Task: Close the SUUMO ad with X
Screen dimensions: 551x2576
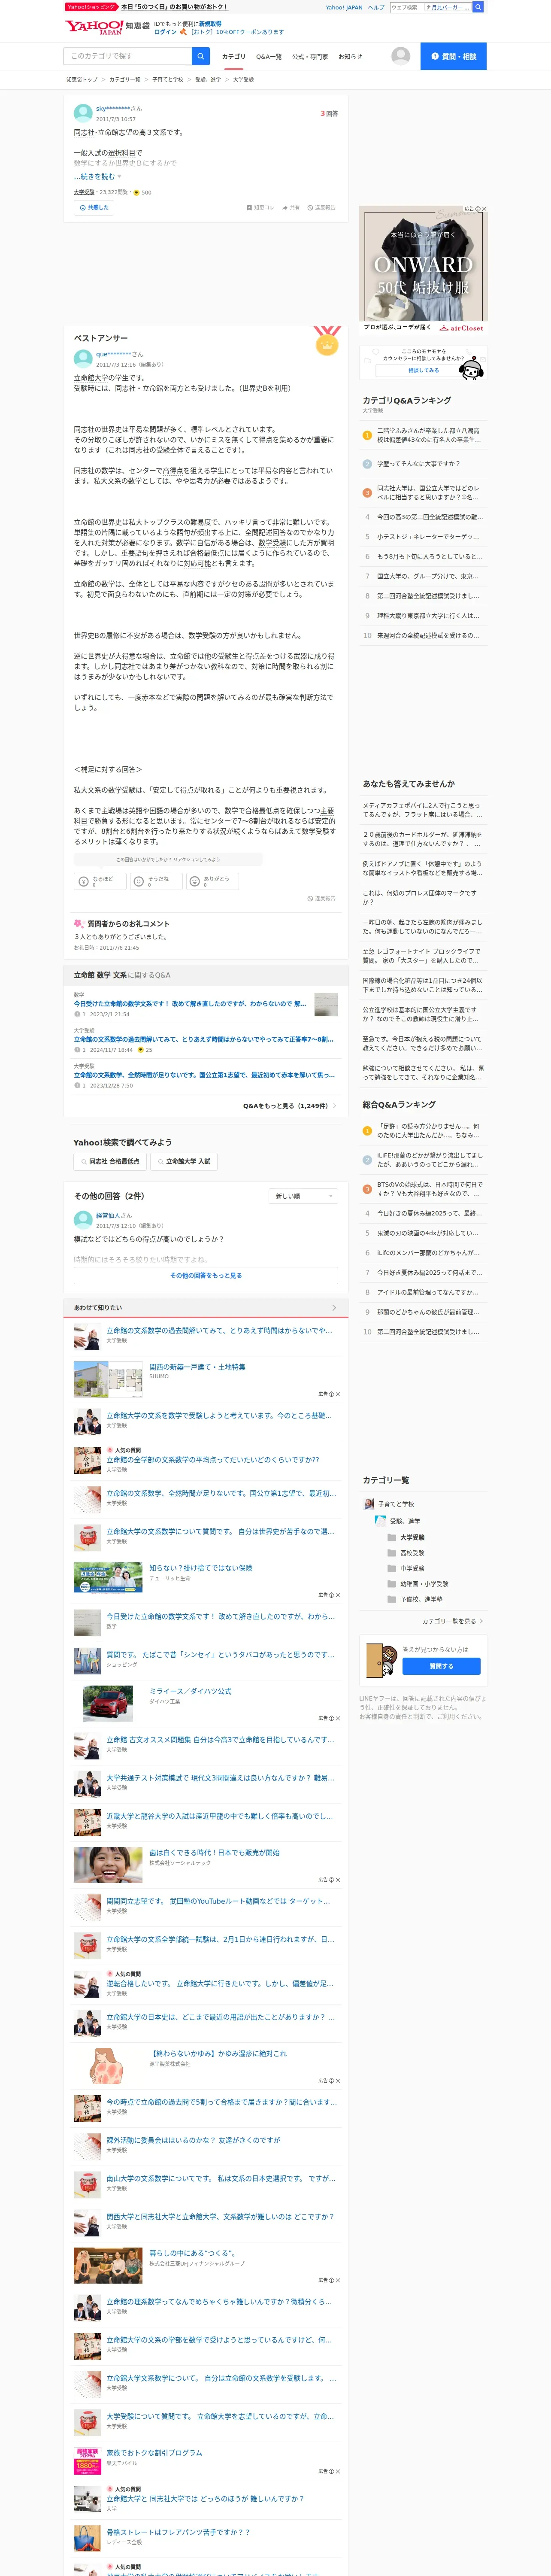Action: click(338, 1394)
